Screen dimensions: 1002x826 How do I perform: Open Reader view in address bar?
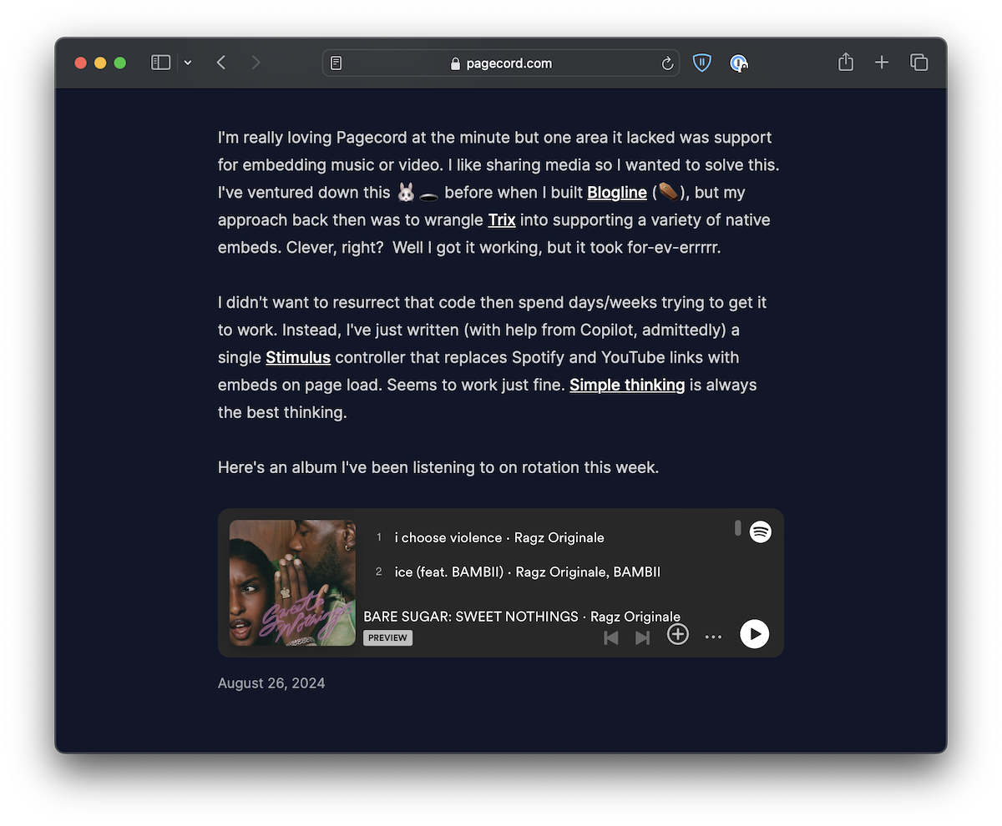pos(337,63)
